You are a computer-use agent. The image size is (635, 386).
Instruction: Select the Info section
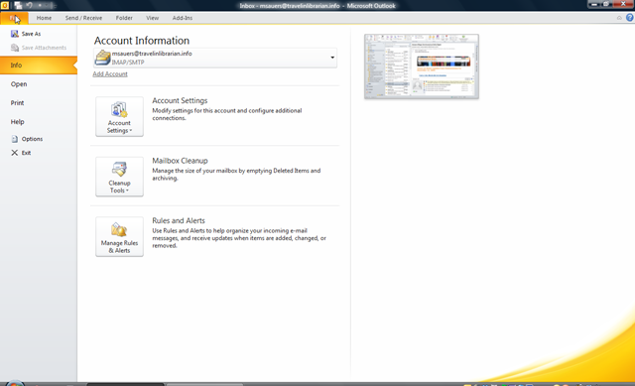click(38, 65)
